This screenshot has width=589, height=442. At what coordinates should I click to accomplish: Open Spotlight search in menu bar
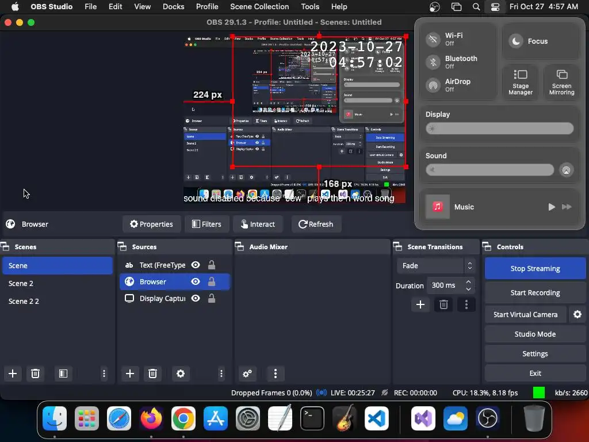(x=476, y=7)
